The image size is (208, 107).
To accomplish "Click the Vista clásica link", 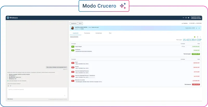I will point(10,99).
